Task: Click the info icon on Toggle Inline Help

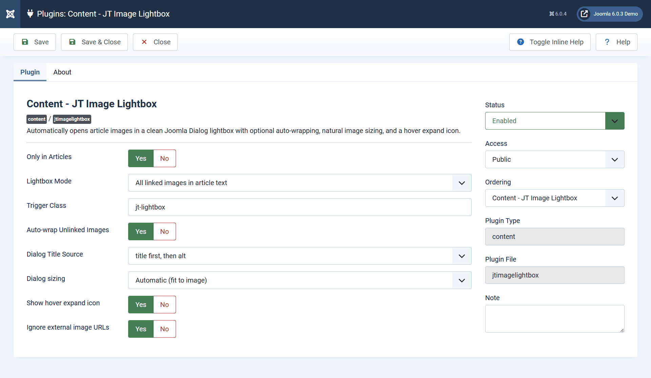Action: (x=520, y=42)
